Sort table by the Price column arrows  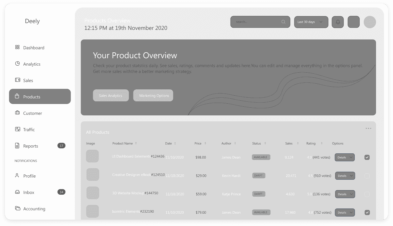pyautogui.click(x=205, y=143)
